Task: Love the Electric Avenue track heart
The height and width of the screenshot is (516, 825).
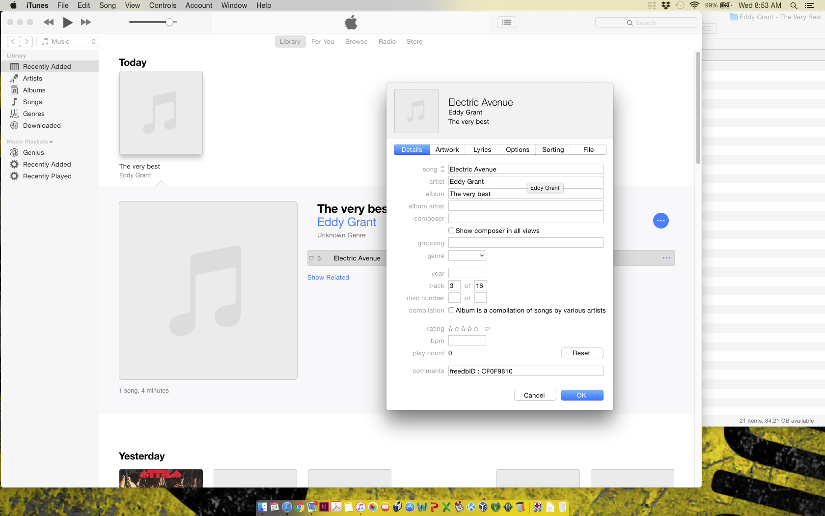Action: [x=311, y=258]
